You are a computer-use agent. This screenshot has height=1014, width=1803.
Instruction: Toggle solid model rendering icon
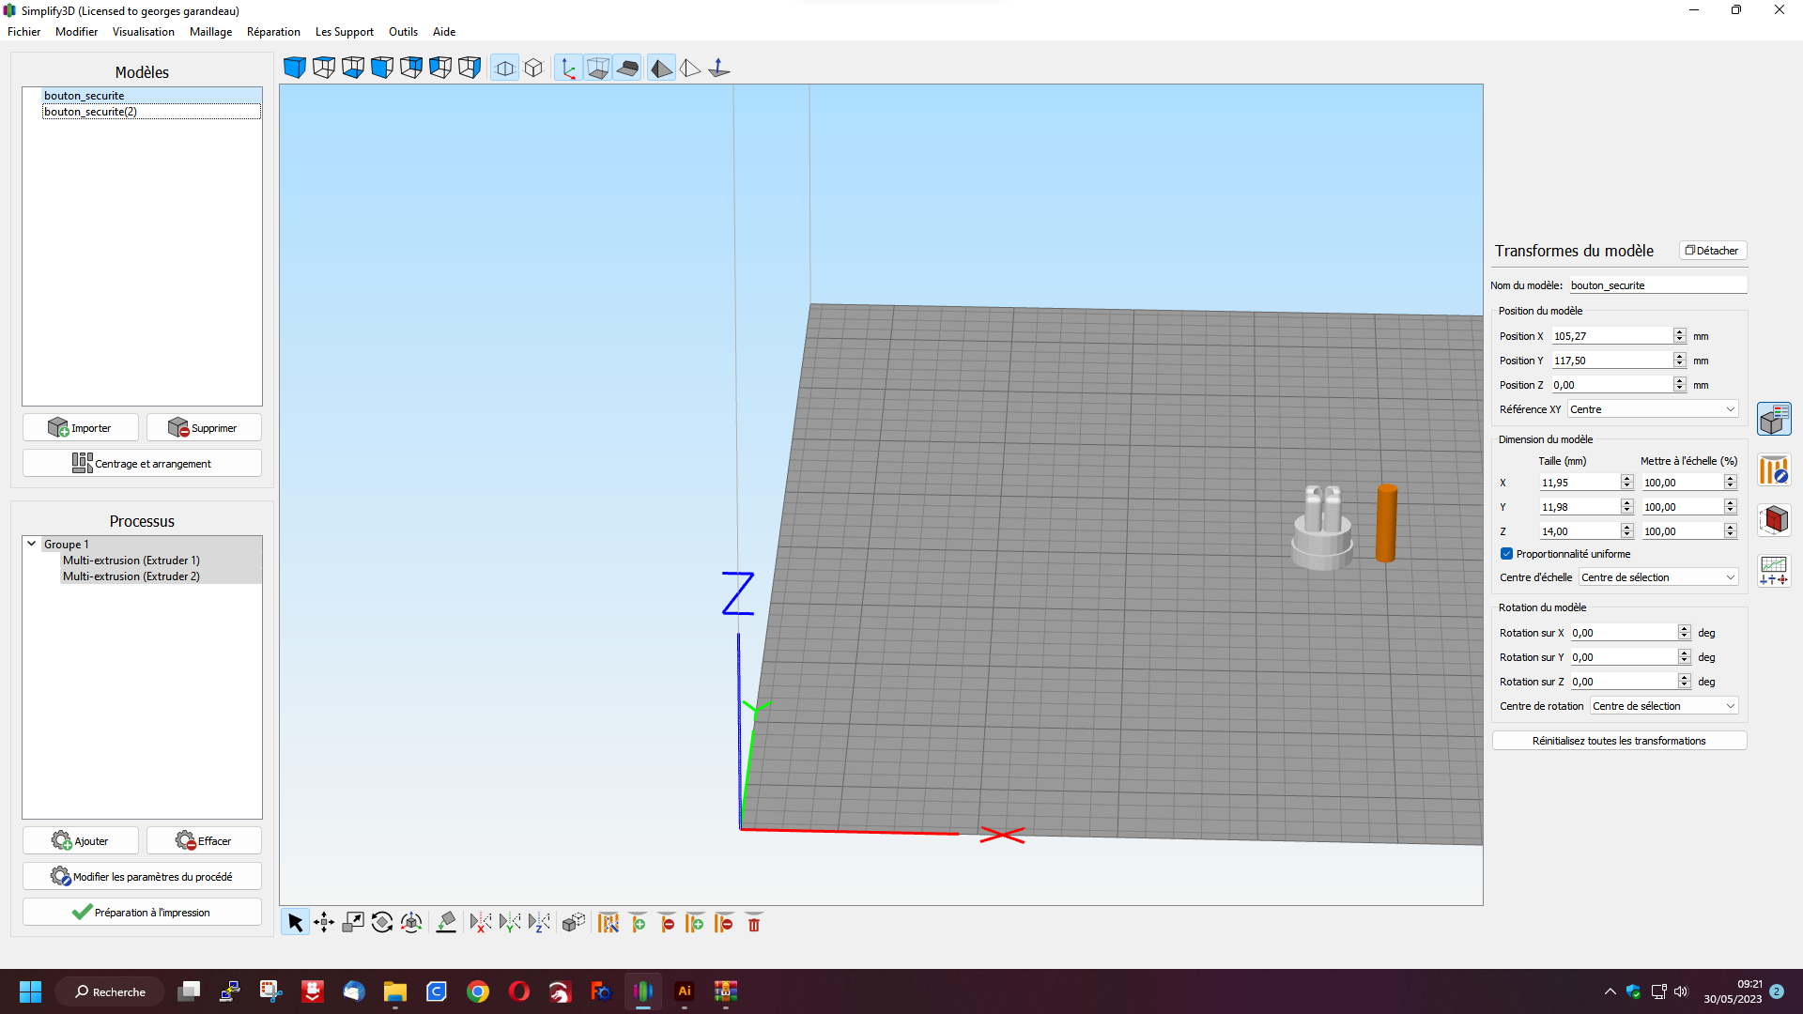661,68
